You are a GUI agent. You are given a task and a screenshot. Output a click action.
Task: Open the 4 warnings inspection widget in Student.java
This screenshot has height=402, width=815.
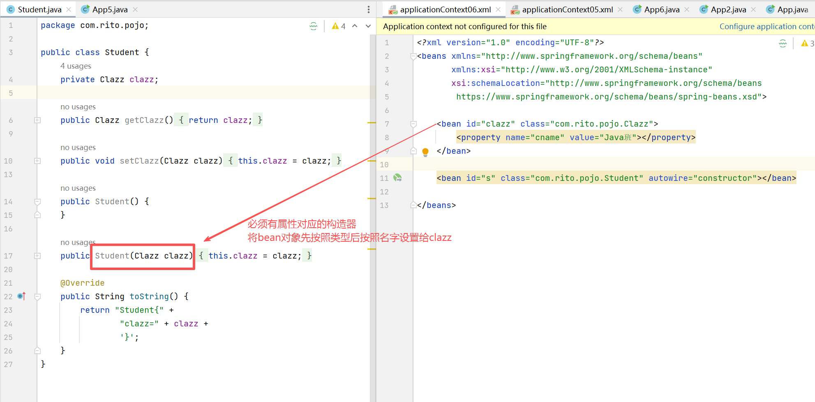tap(339, 26)
